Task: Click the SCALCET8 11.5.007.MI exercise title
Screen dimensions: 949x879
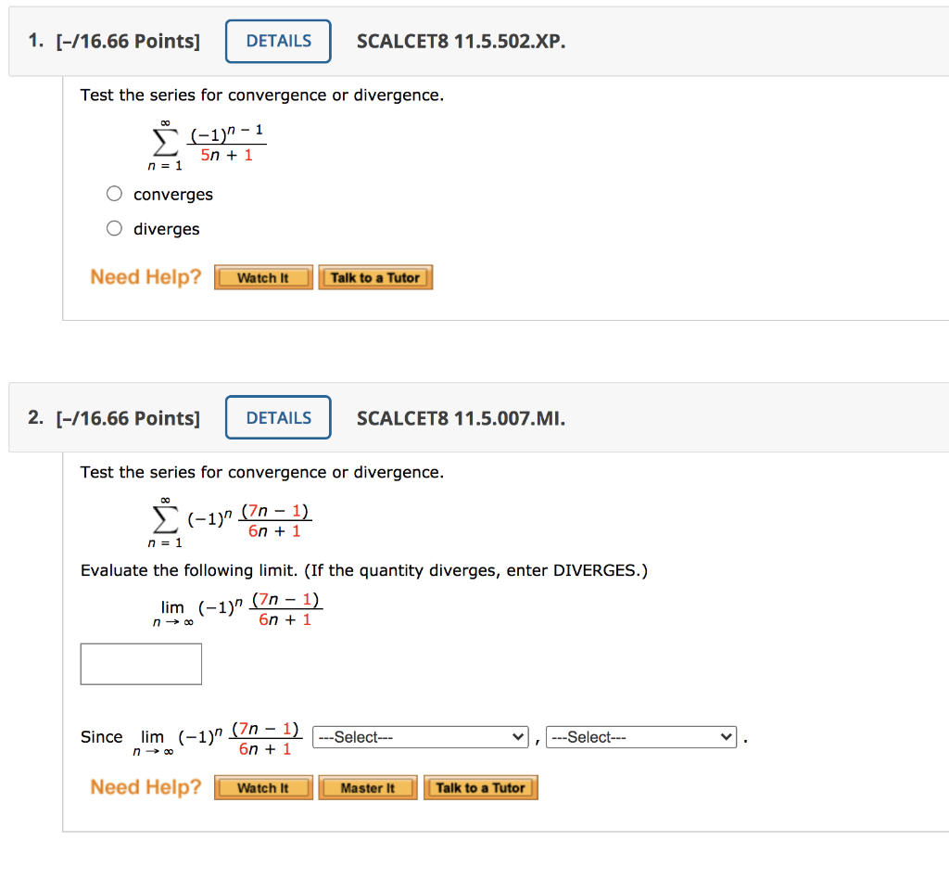Action: pos(461,417)
